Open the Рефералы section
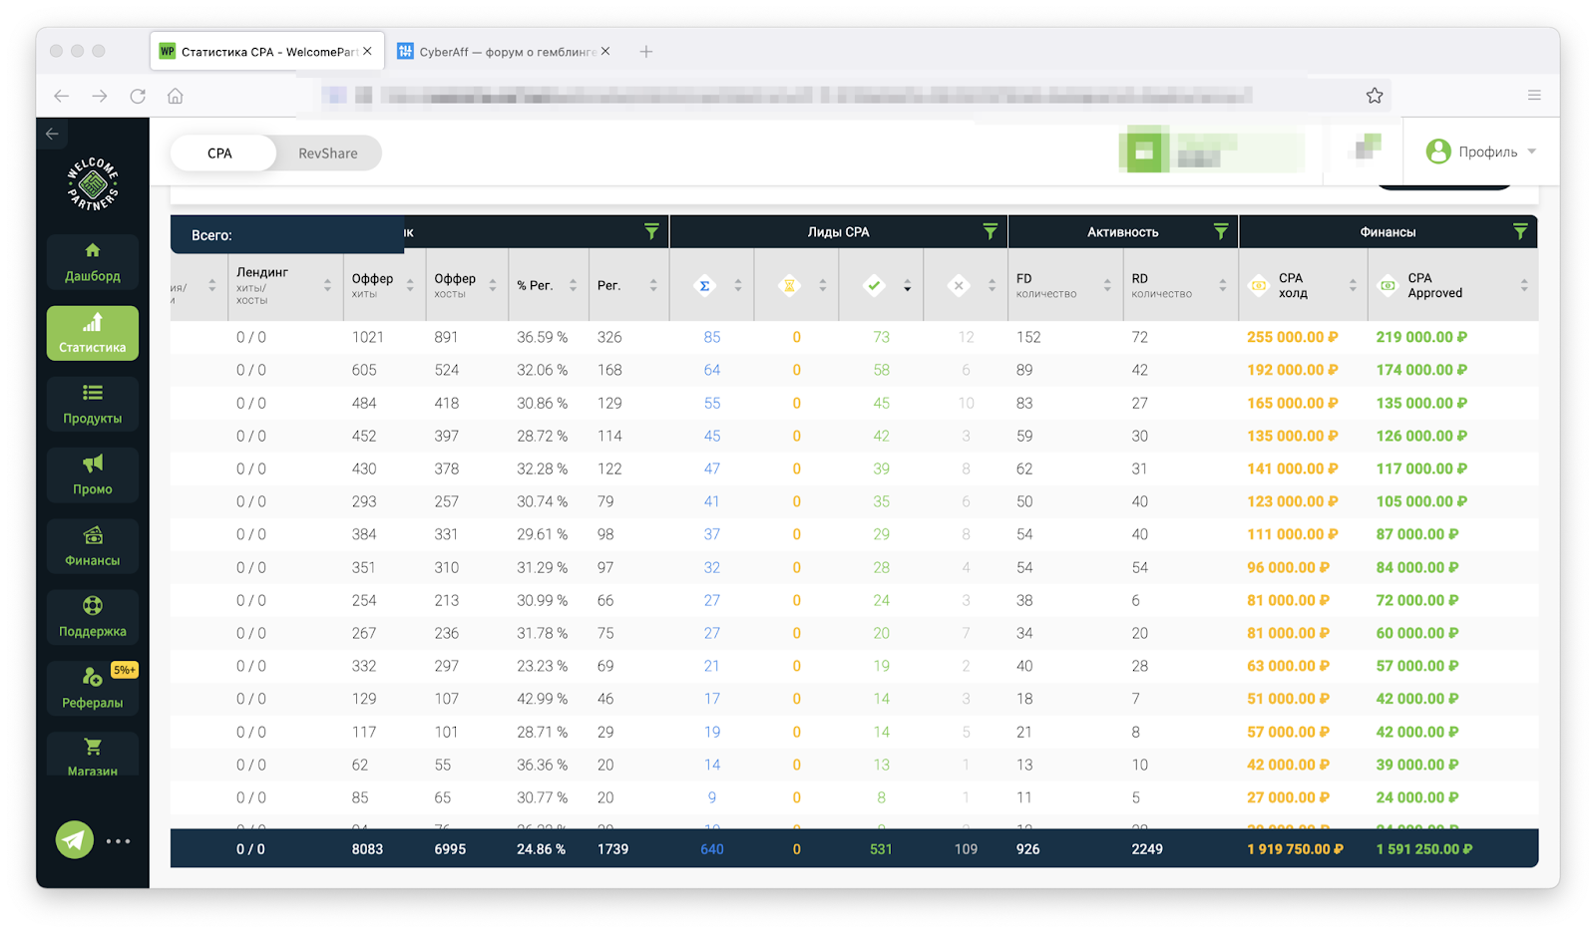Image resolution: width=1596 pixels, height=933 pixels. pos(92,688)
